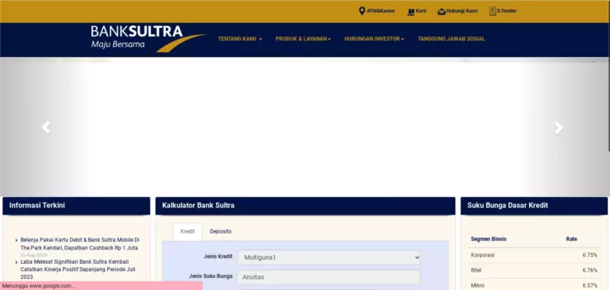Expand the Tentang Kami menu

[x=240, y=39]
